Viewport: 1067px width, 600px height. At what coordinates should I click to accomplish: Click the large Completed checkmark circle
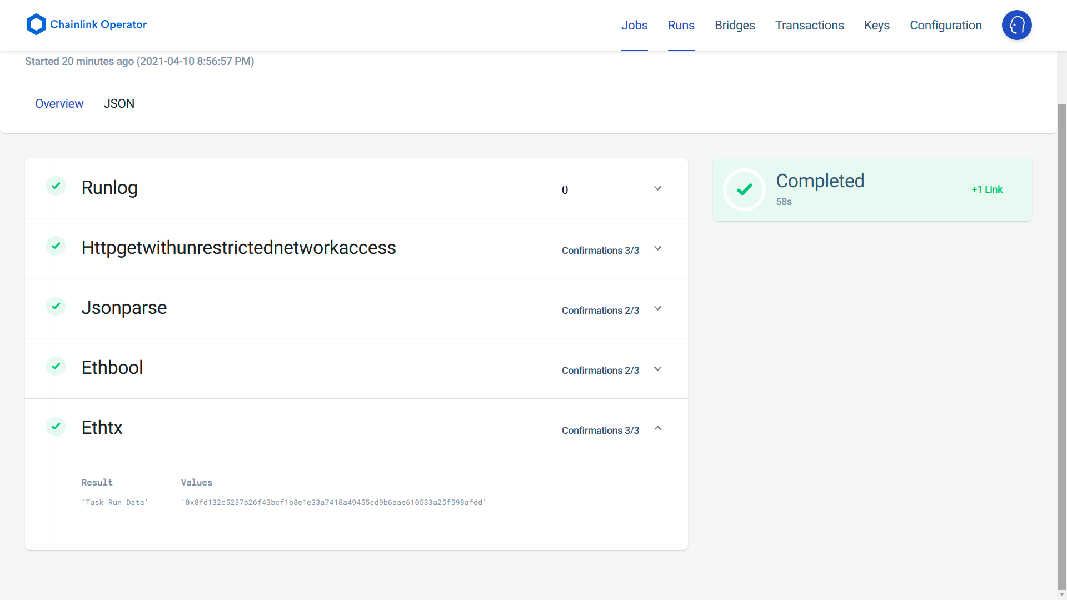[744, 189]
